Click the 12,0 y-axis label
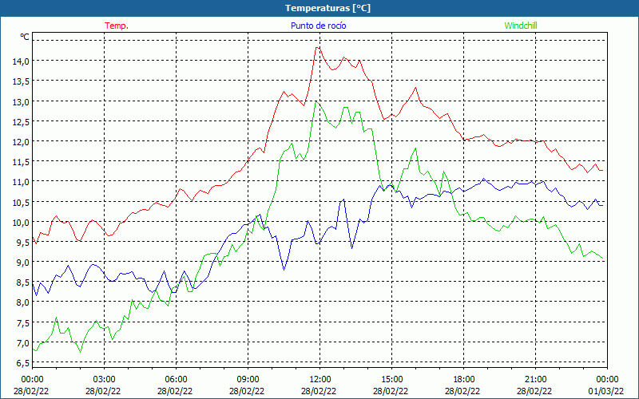The height and width of the screenshot is (399, 639). (22, 142)
